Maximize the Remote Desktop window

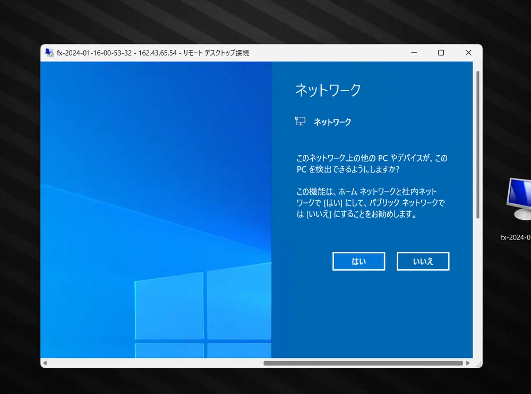click(441, 53)
